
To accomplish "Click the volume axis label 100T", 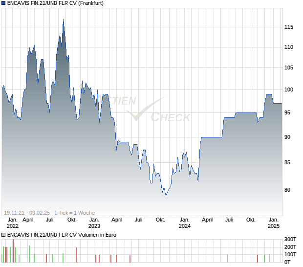I will pyautogui.click(x=290, y=254).
